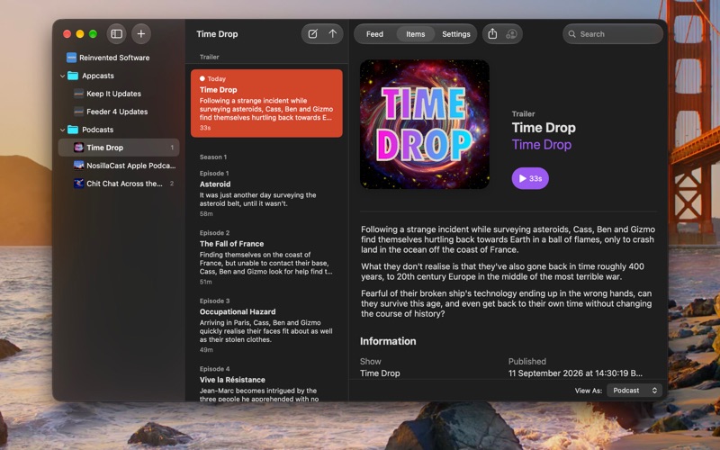Click the share icon in toolbar

(x=492, y=34)
